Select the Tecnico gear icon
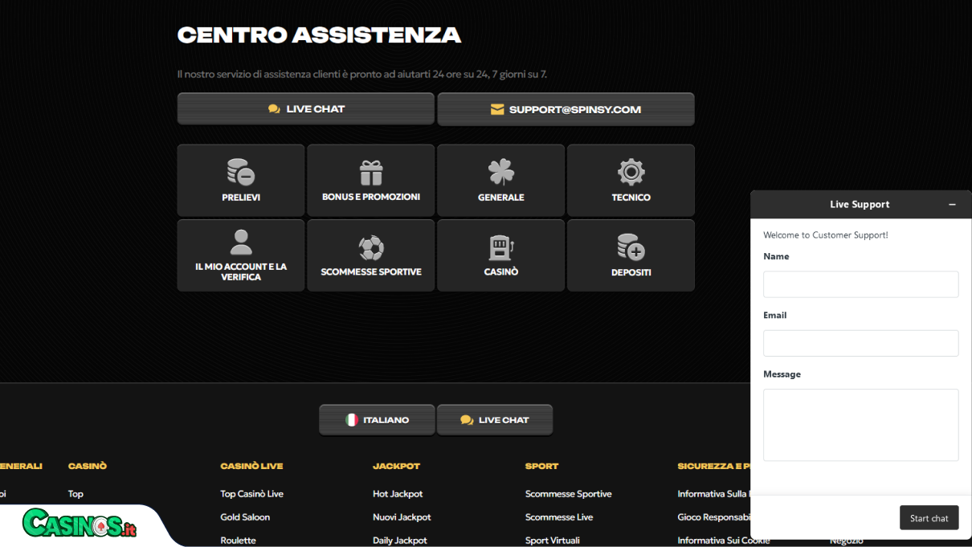Image resolution: width=972 pixels, height=547 pixels. [x=631, y=172]
